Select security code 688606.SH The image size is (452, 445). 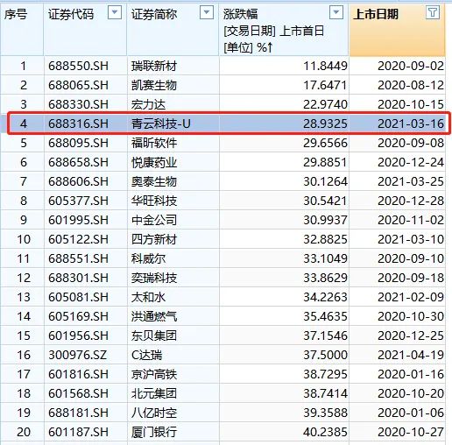click(x=78, y=181)
